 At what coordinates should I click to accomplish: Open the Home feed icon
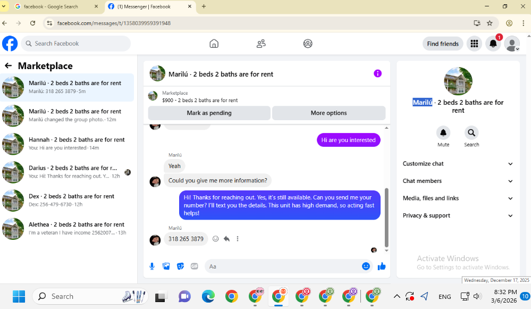(214, 44)
